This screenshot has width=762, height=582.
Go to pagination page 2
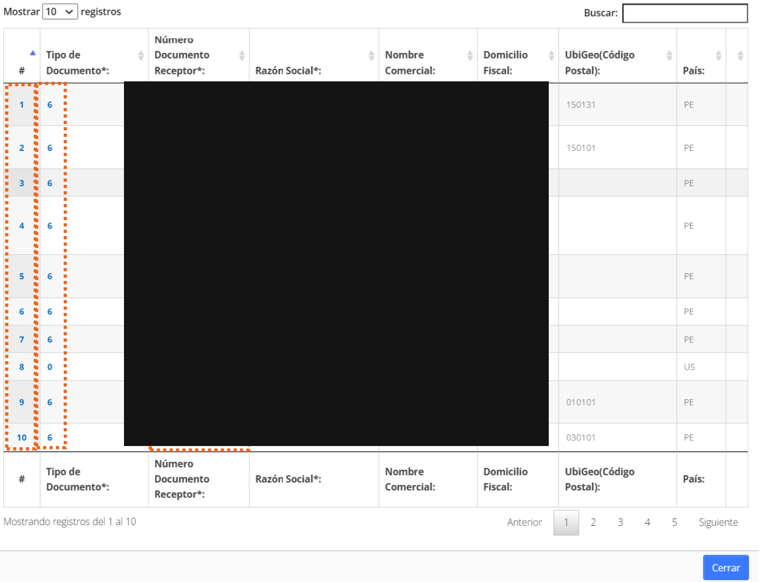[593, 522]
